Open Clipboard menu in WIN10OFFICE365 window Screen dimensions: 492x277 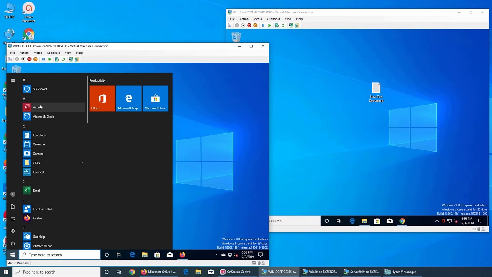(53, 53)
